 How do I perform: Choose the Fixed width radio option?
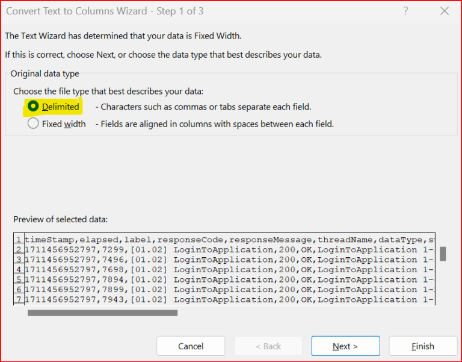33,124
